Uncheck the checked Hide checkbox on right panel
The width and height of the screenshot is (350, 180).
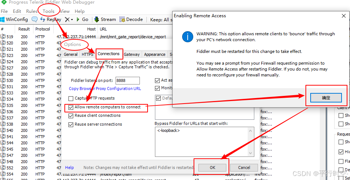[x=341, y=152]
